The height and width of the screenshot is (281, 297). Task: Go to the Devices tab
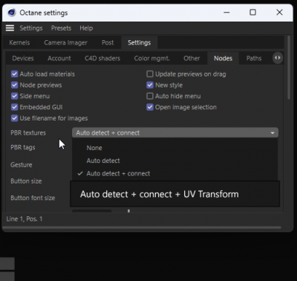[x=23, y=58]
